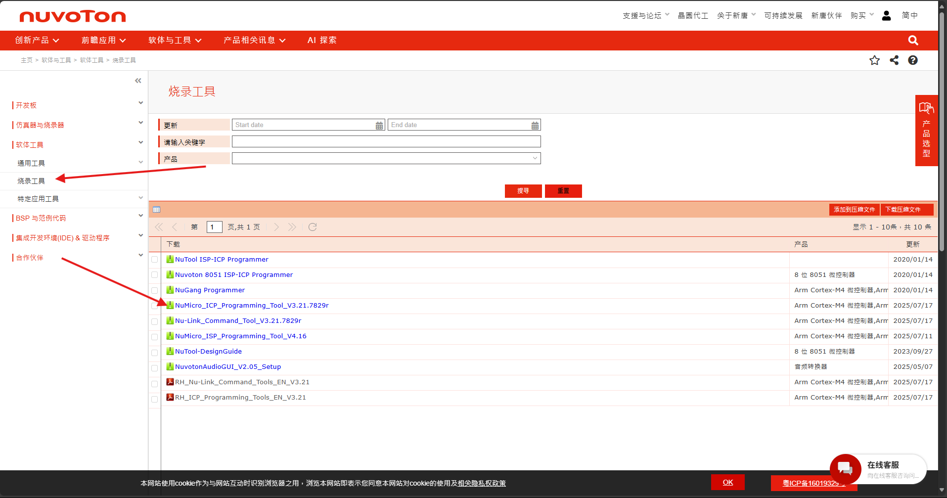Collapse the 软体工具 sidebar section
The width and height of the screenshot is (947, 498).
click(141, 142)
